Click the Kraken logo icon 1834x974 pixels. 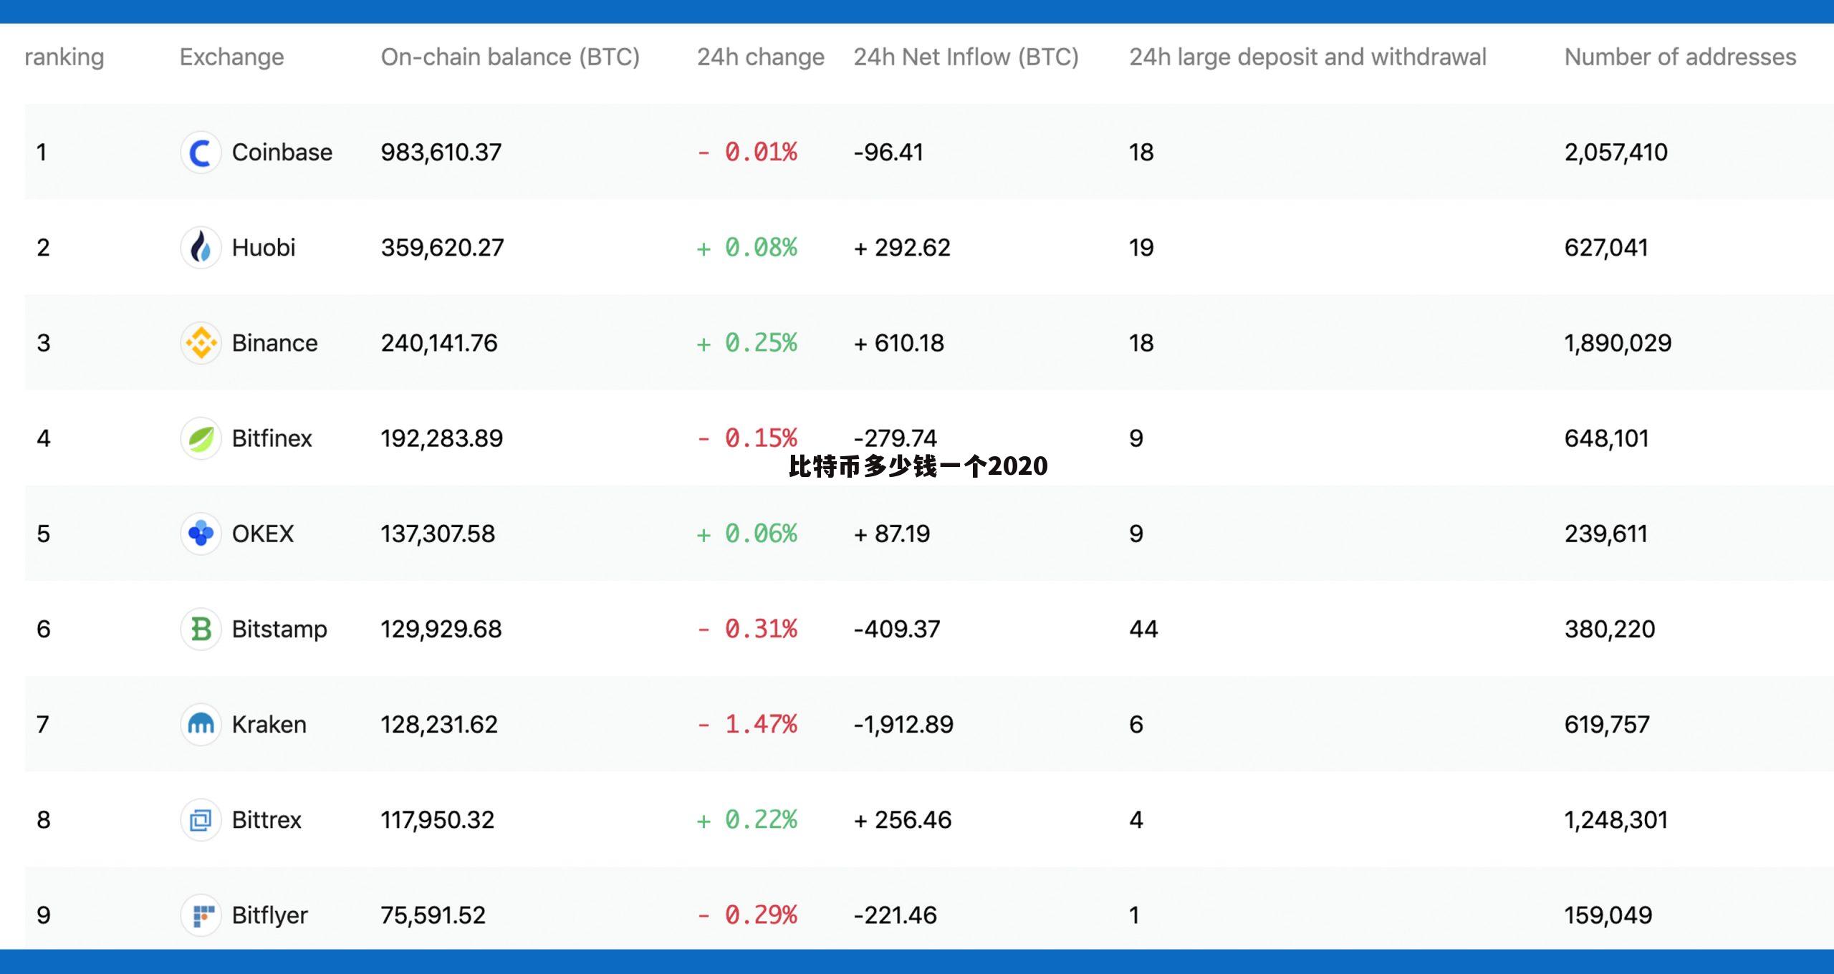coord(201,724)
